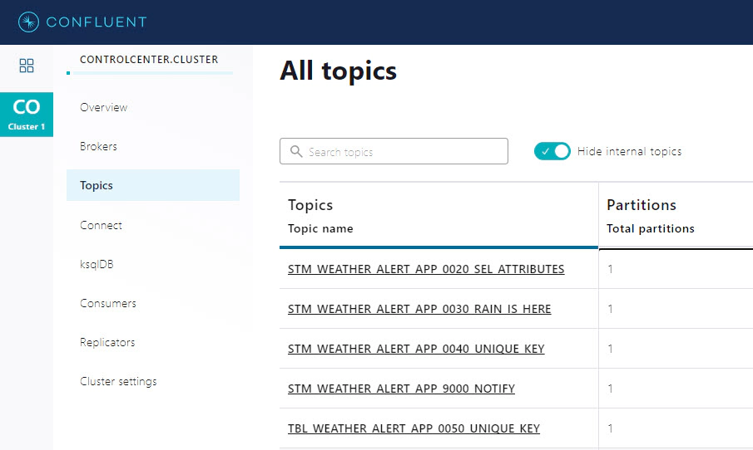Open STM_WEATHER_ALERT_APP_0030_RAIN_IS_HERE topic
The width and height of the screenshot is (753, 450).
pyautogui.click(x=419, y=309)
